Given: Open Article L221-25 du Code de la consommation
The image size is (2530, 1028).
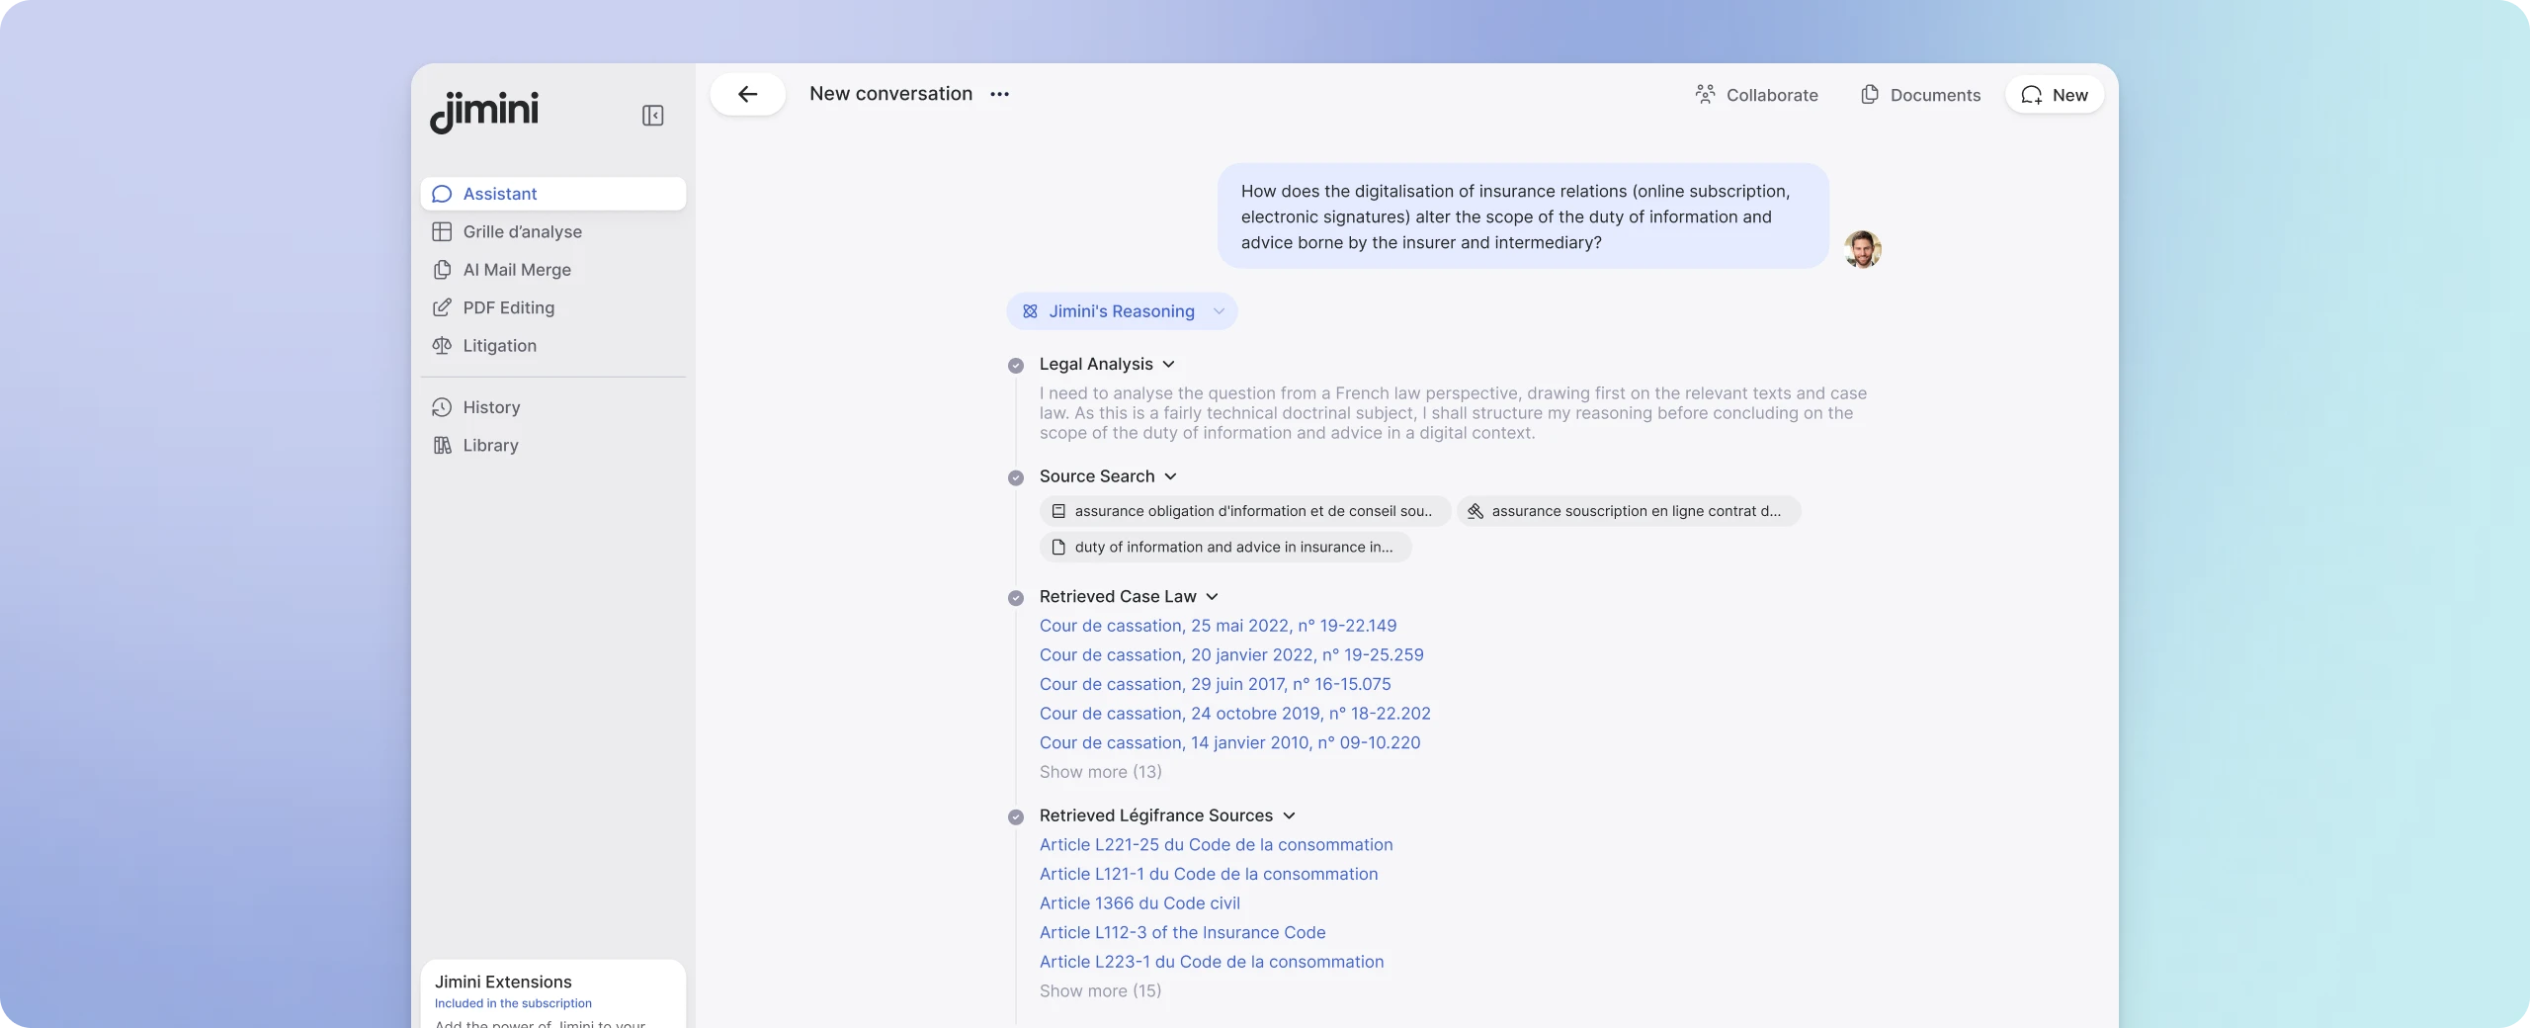Looking at the screenshot, I should pos(1216,845).
